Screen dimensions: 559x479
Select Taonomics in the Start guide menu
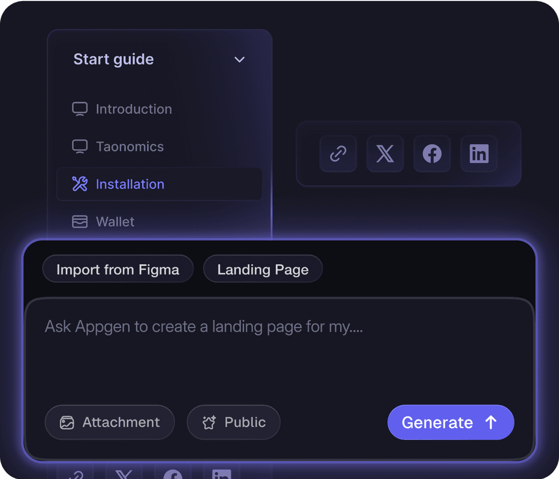(129, 146)
